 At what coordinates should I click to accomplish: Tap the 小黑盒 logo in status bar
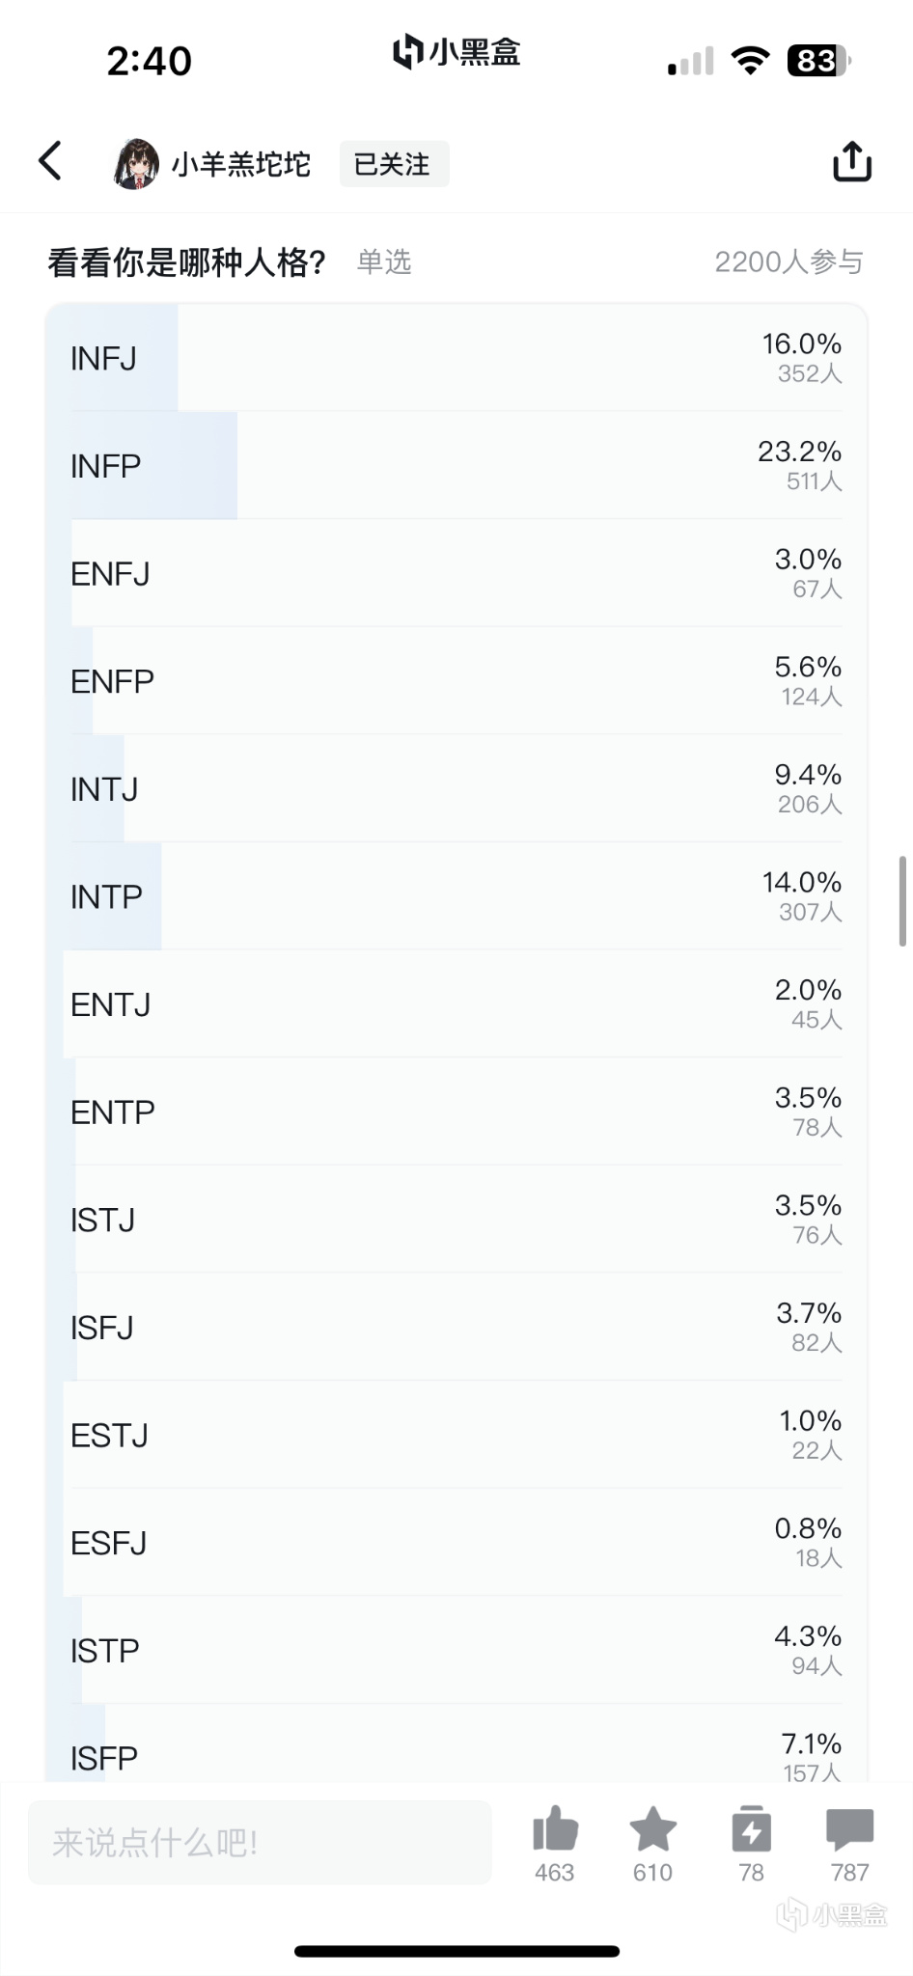[456, 52]
